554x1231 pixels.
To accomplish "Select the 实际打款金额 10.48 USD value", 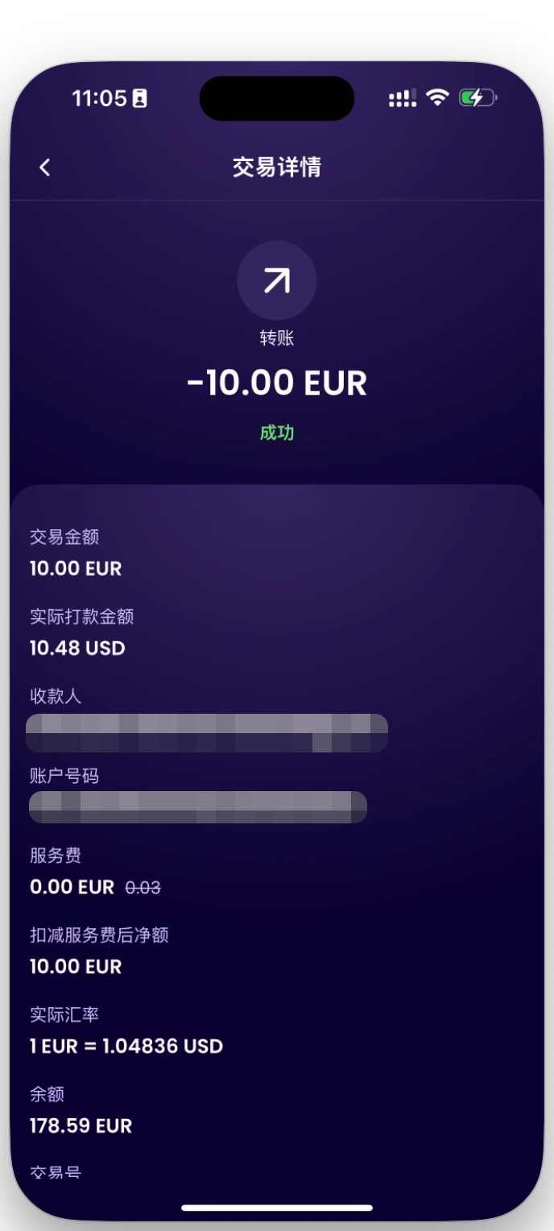I will coord(77,649).
